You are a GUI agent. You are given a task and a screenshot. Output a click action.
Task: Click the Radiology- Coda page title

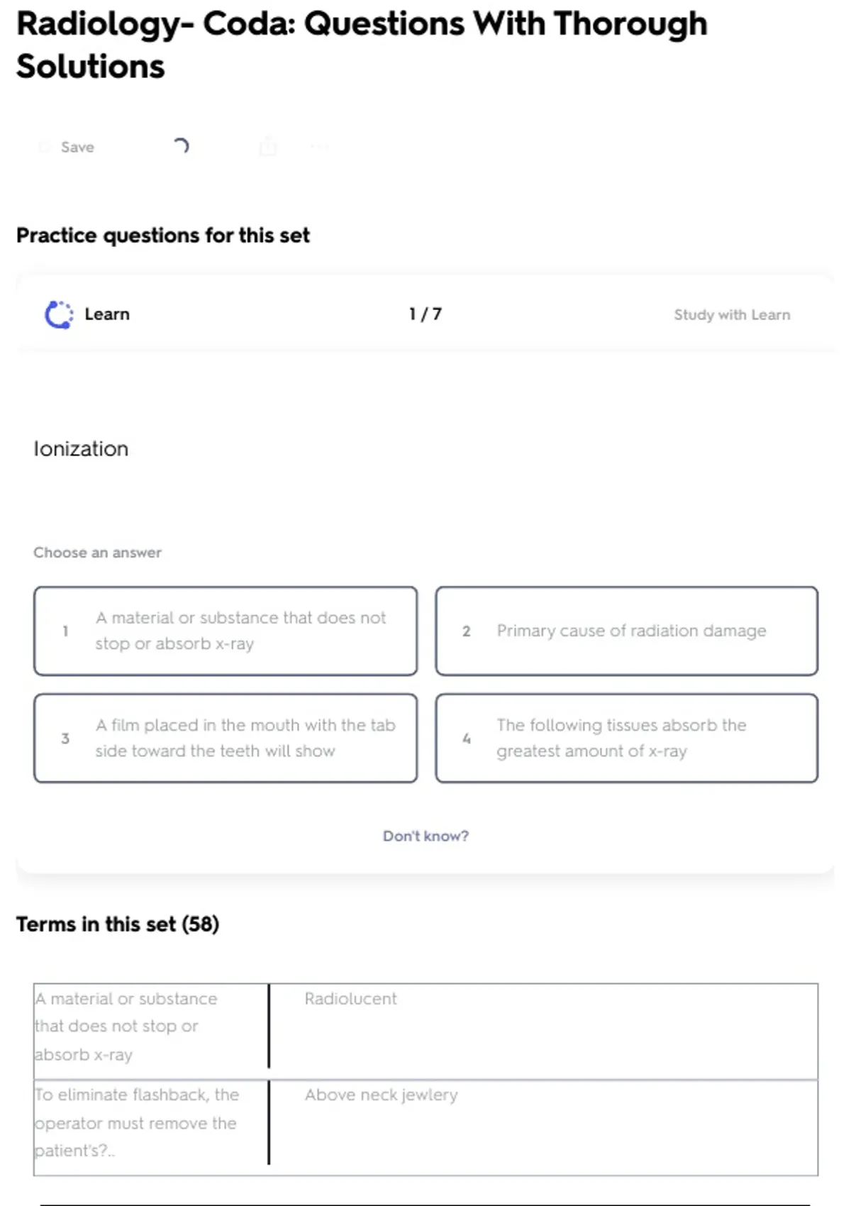click(x=362, y=45)
